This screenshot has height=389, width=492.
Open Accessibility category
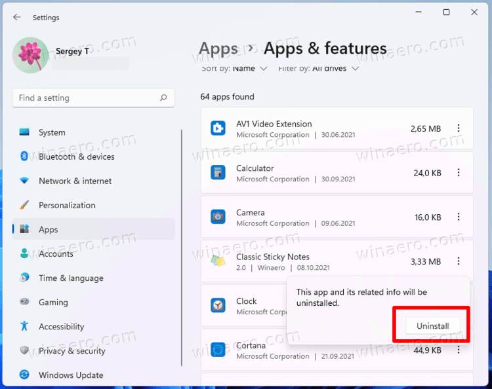[94, 326]
